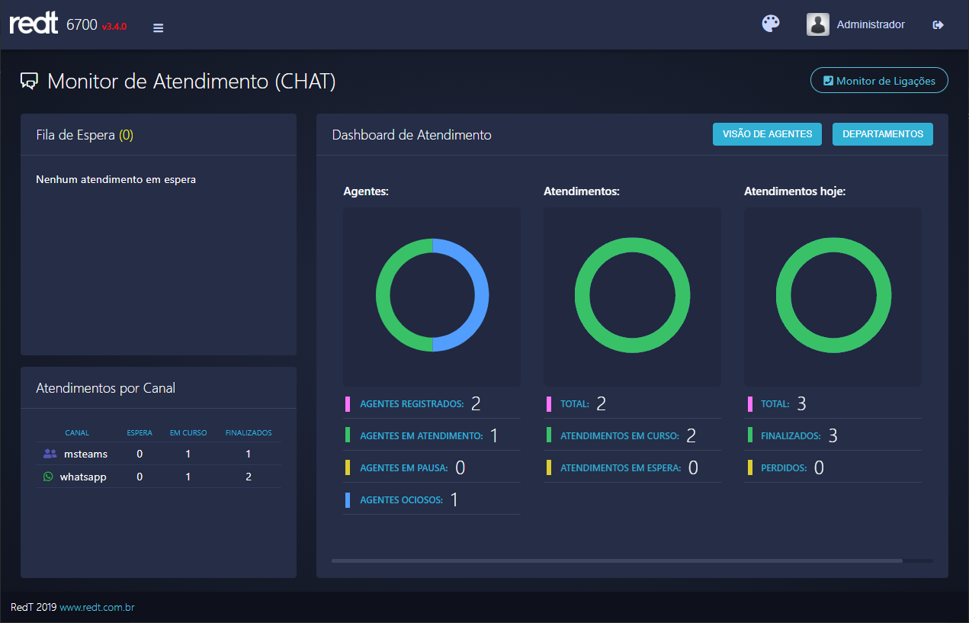Click the Finalizados column header

pyautogui.click(x=249, y=432)
